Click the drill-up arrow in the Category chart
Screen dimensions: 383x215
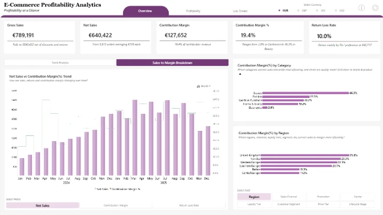pyautogui.click(x=240, y=74)
